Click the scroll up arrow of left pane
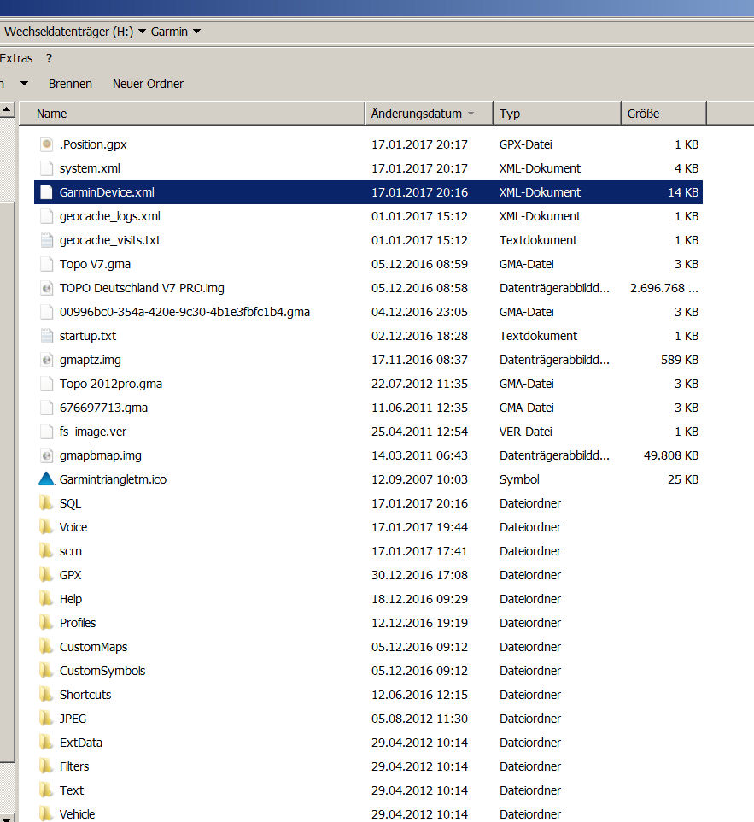The height and width of the screenshot is (822, 754). click(x=7, y=110)
